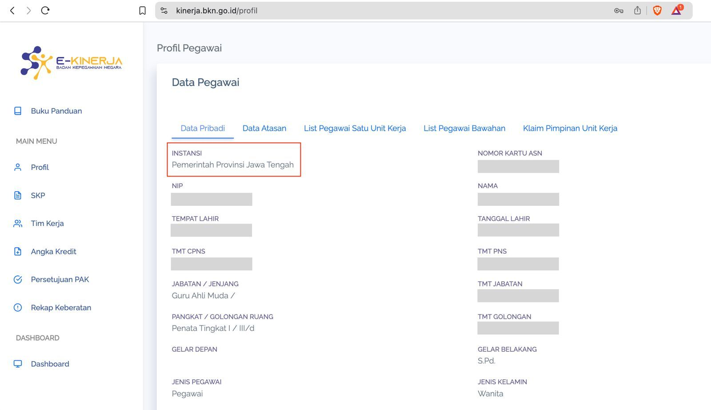This screenshot has width=711, height=410.
Task: Click the TMT GOLONGAN label
Action: pos(504,317)
